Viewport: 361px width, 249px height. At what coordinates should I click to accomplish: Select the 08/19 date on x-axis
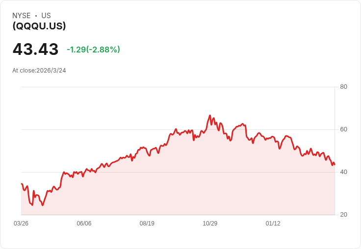(x=147, y=224)
